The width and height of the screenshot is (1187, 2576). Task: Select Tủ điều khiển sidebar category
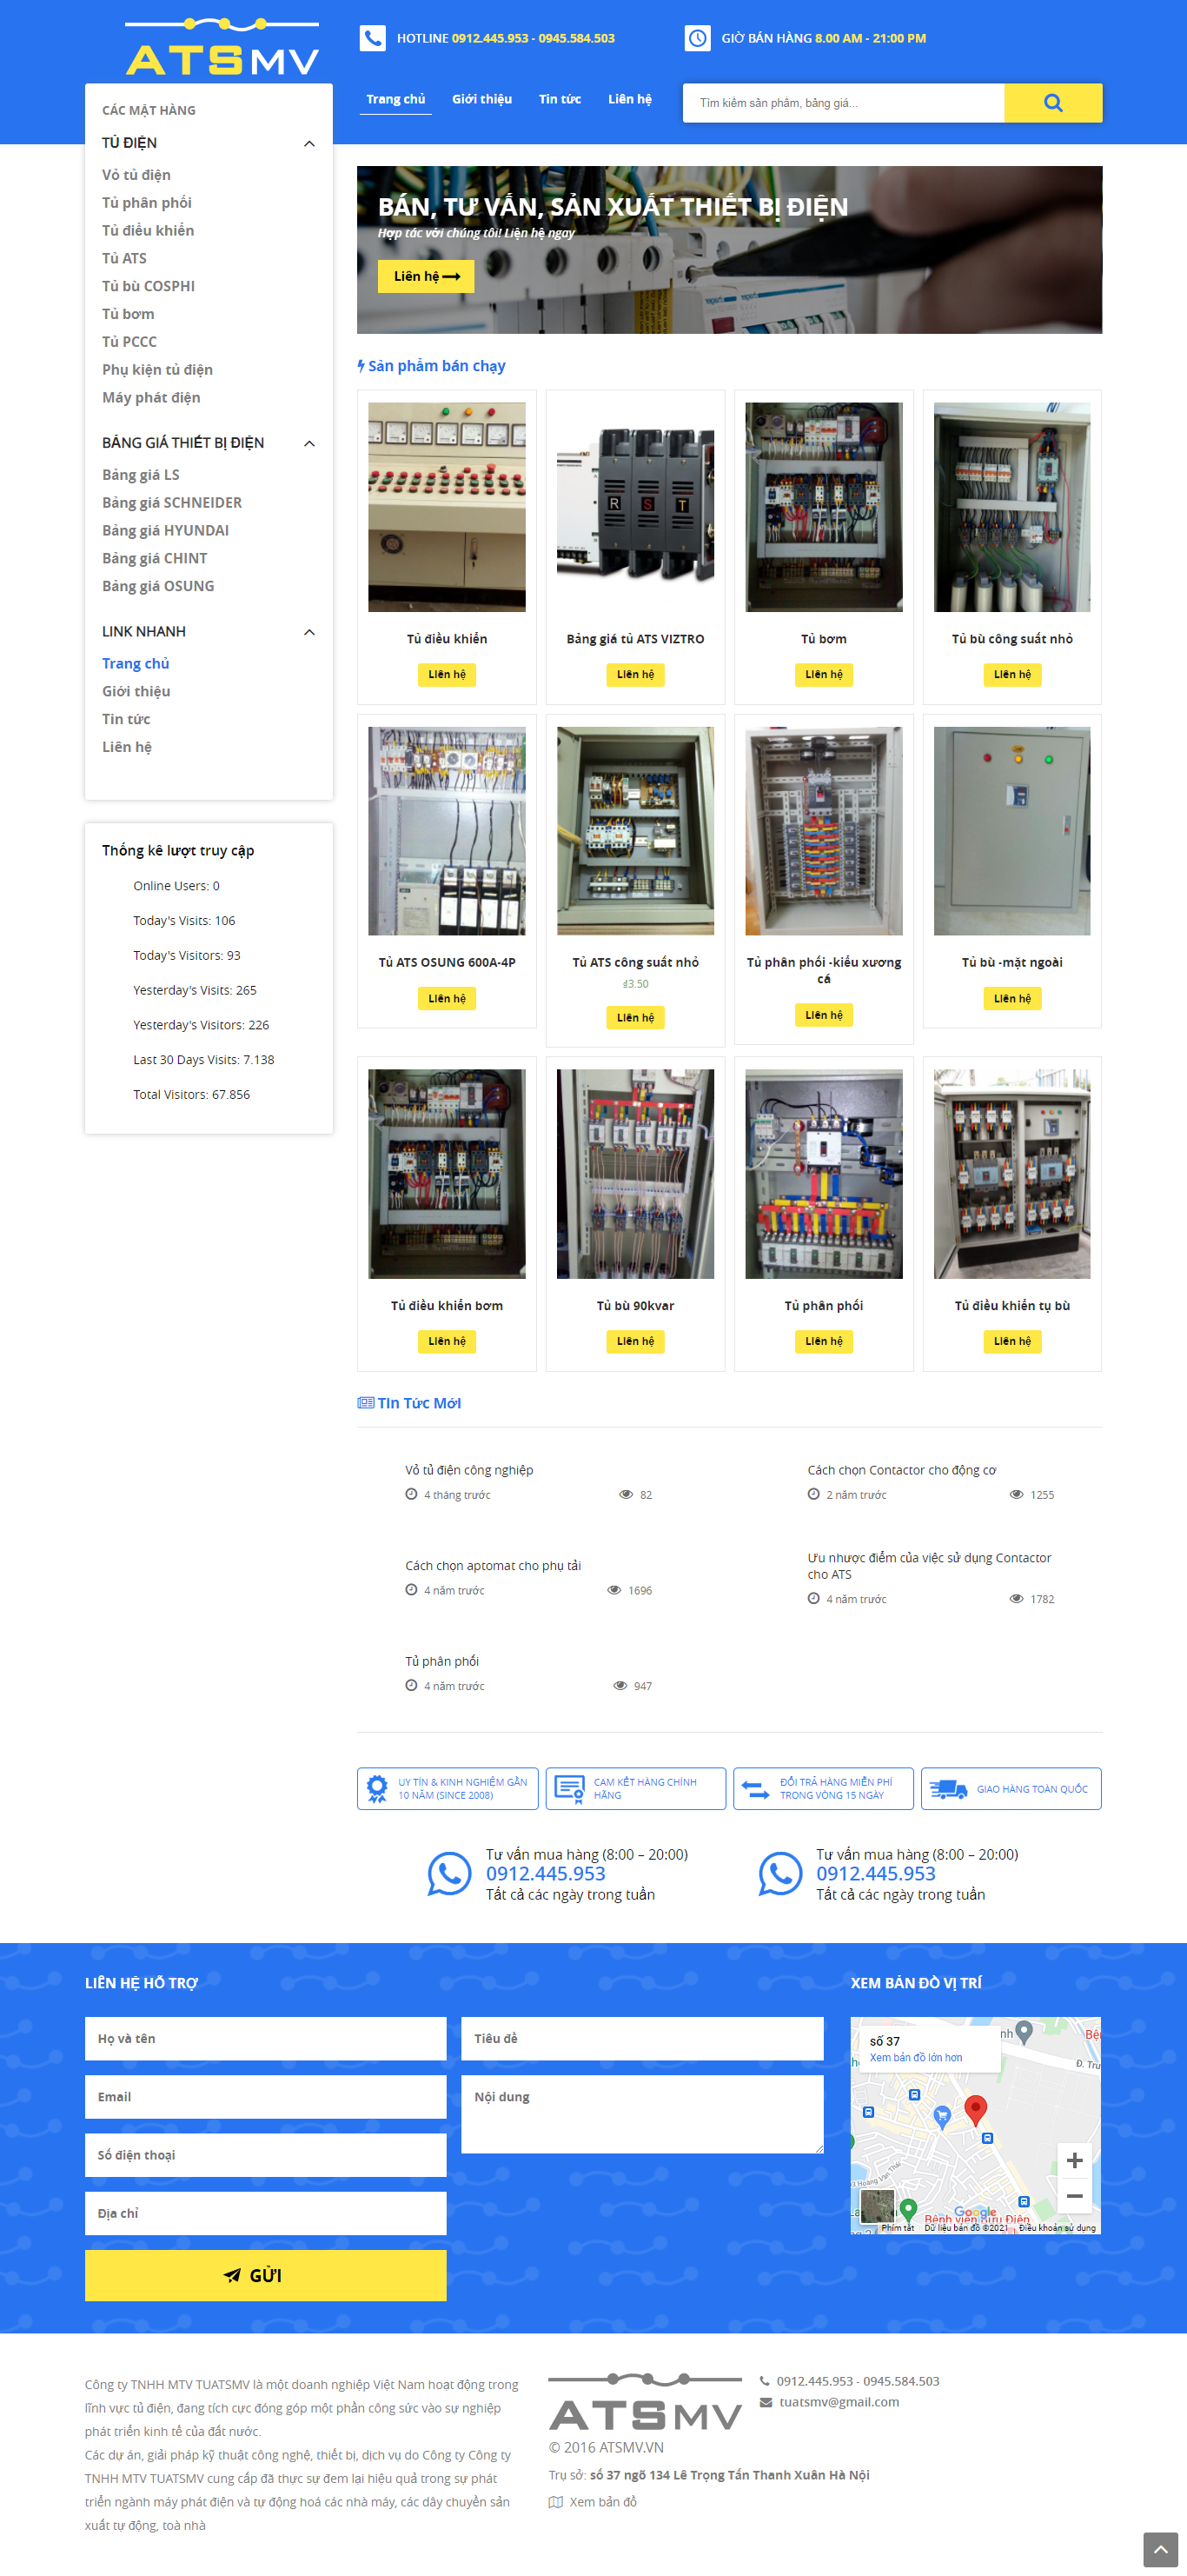pyautogui.click(x=148, y=231)
